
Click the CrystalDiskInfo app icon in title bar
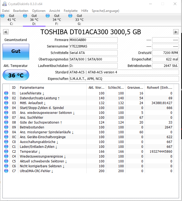5,4
